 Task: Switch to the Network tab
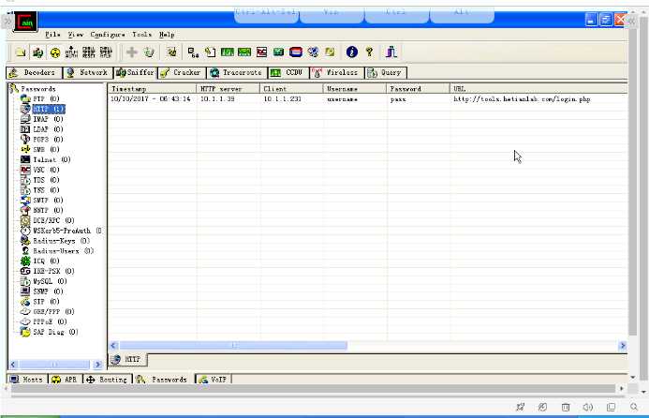click(88, 72)
